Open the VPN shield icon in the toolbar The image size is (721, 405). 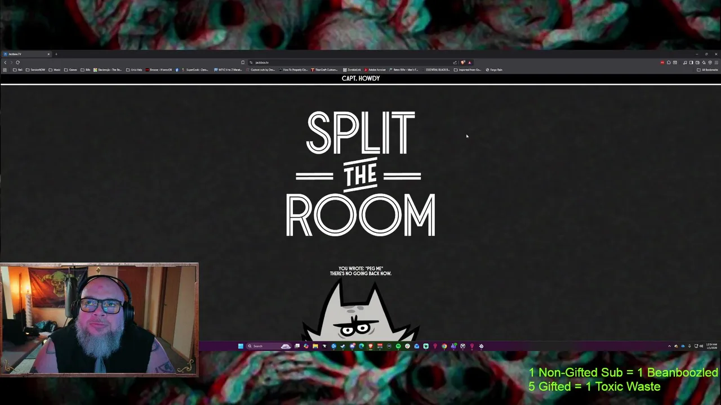710,62
